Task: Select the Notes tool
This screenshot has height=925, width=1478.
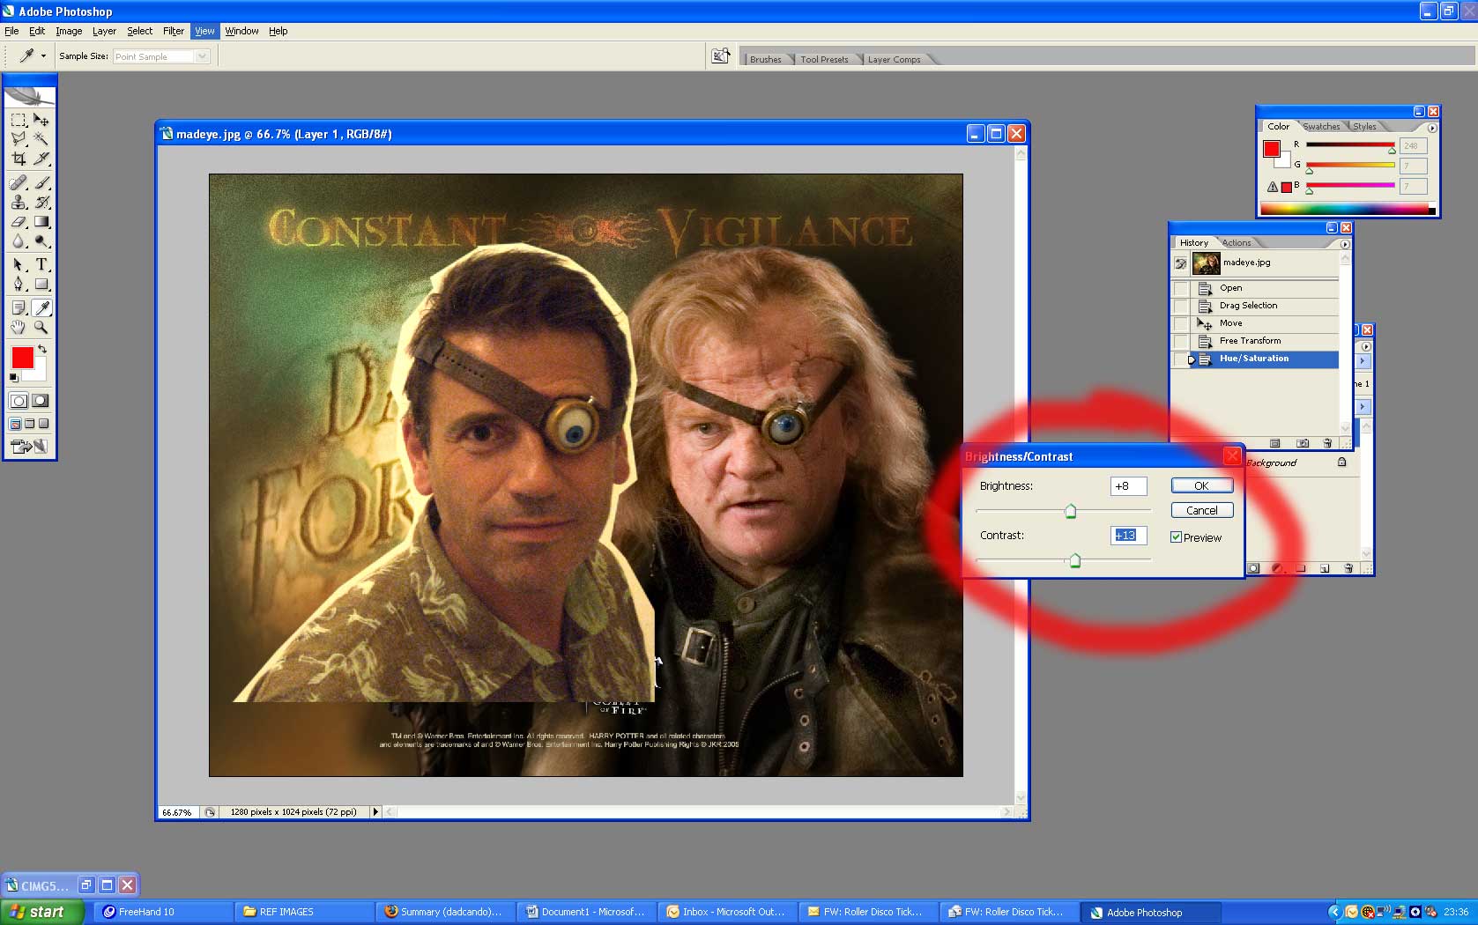Action: click(x=19, y=307)
